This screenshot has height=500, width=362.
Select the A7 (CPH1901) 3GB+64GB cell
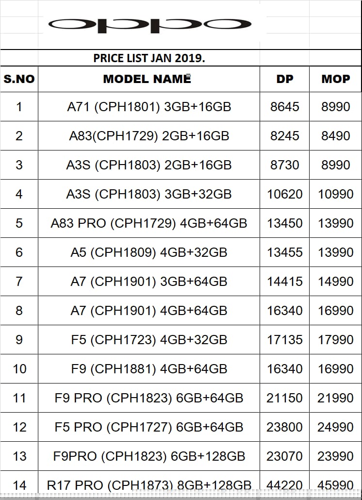[149, 282]
